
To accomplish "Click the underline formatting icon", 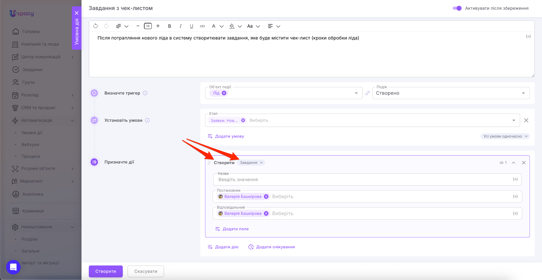I will point(191,26).
